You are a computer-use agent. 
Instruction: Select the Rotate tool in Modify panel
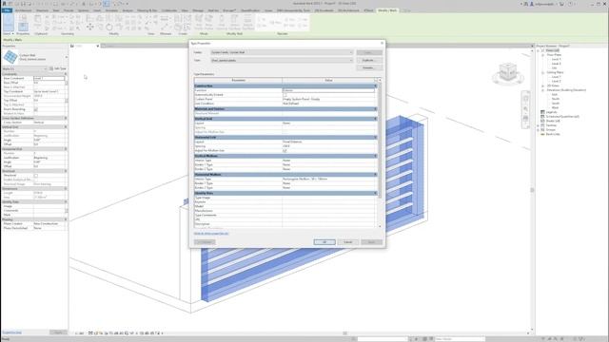point(109,27)
